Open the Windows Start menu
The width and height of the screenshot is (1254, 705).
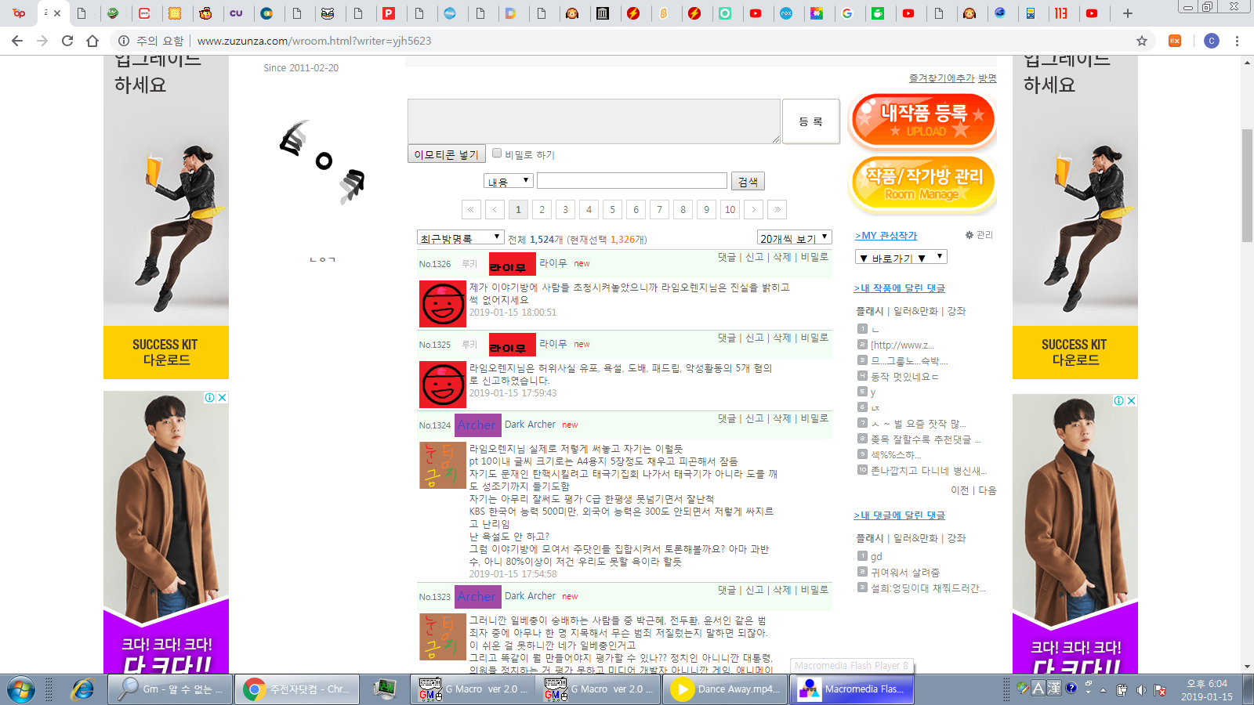click(21, 689)
